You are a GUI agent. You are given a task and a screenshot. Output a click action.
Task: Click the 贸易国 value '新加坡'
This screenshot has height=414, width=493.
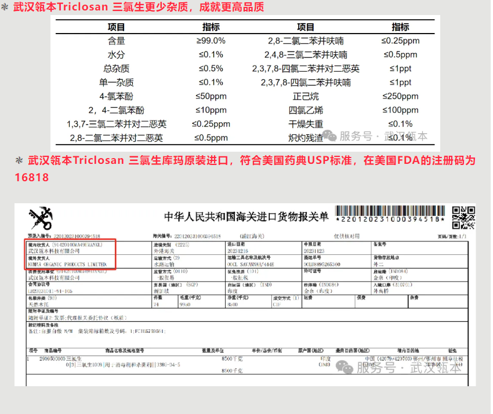(161, 291)
